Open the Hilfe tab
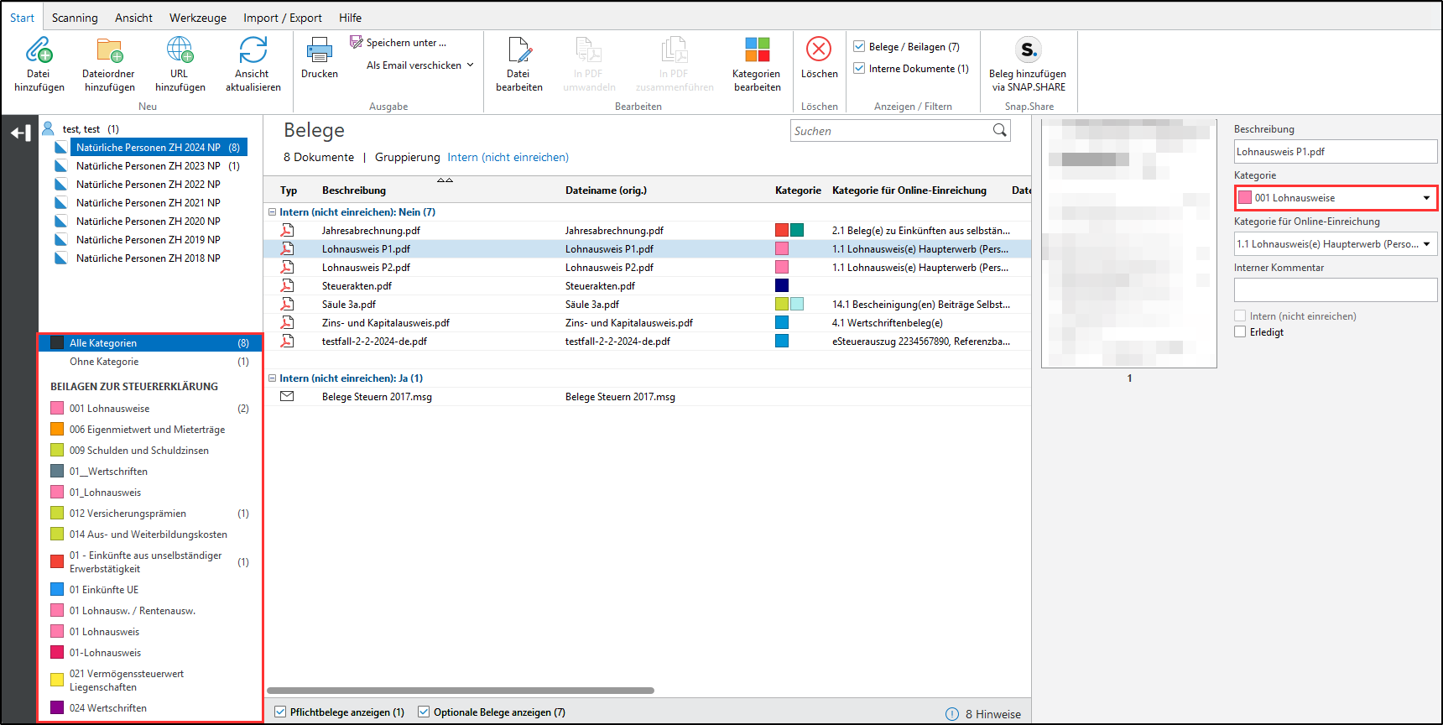The height and width of the screenshot is (725, 1443). (351, 18)
